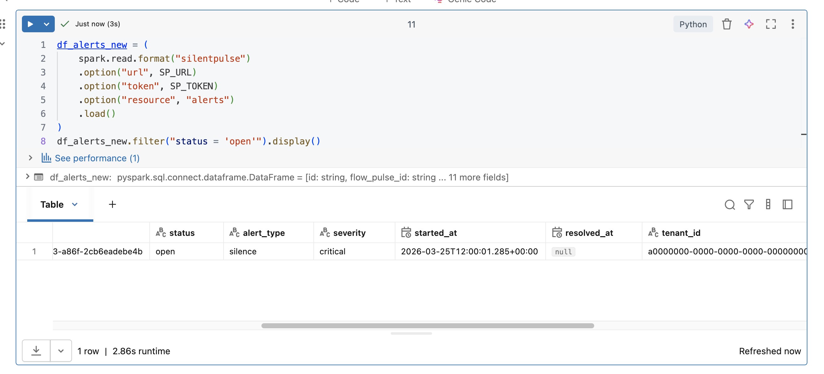The width and height of the screenshot is (824, 374).
Task: Run the cell with the play button
Action: pyautogui.click(x=30, y=24)
